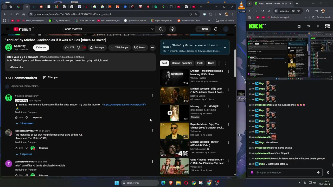Select the Tout filter chip

(x=164, y=63)
